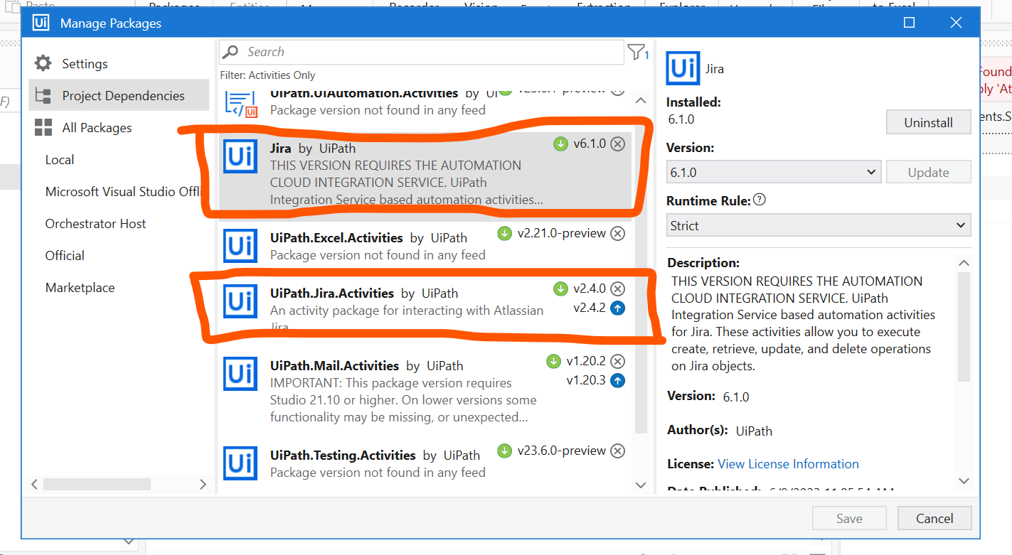Click sidebar horizontal scroll left arrow
1012x555 pixels.
pyautogui.click(x=35, y=484)
